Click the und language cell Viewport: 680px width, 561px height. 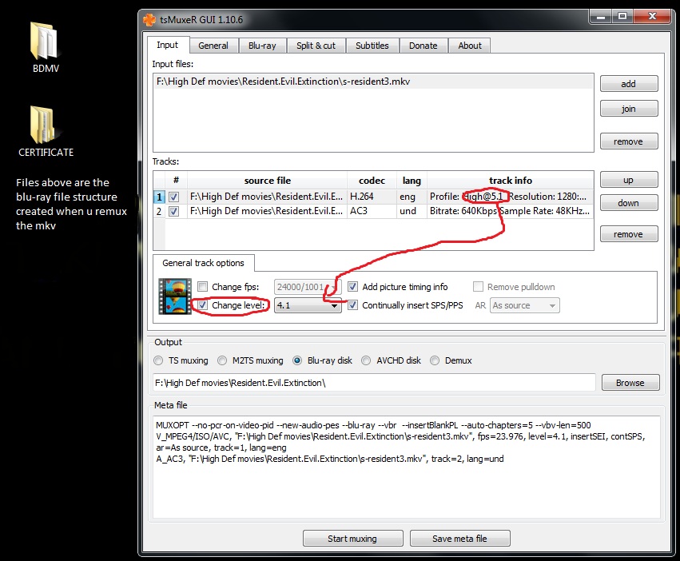(x=412, y=211)
